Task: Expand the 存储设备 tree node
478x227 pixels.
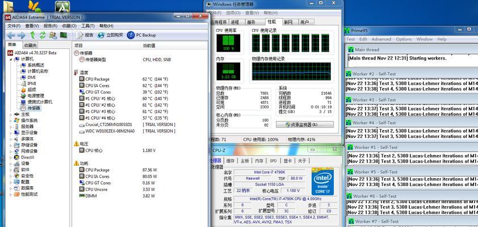Action: pyautogui.click(x=11, y=145)
